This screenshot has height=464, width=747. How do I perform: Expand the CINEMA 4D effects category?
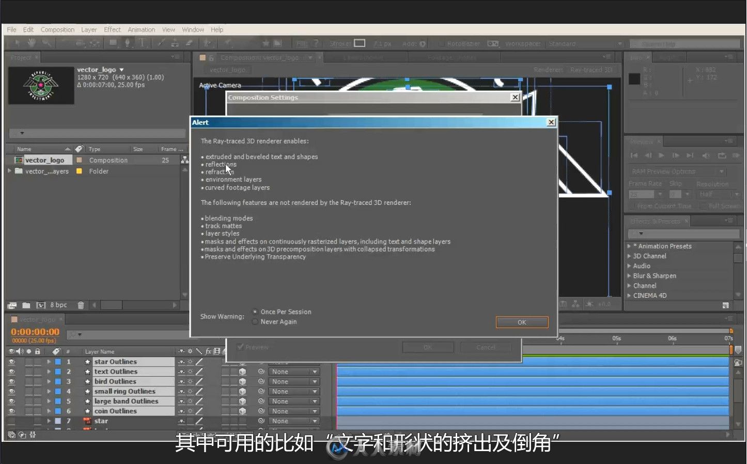click(629, 296)
